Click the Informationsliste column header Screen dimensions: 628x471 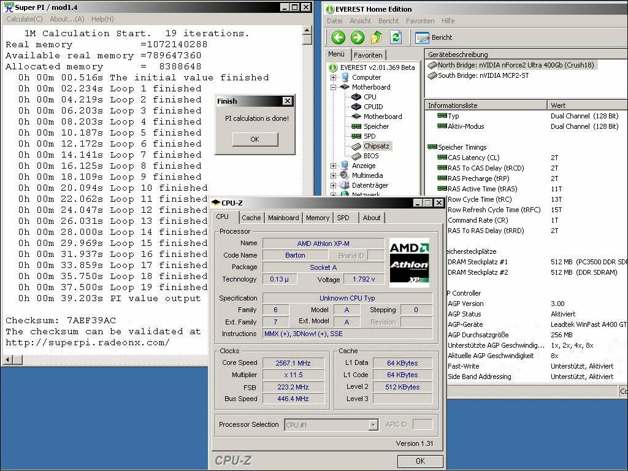click(486, 105)
